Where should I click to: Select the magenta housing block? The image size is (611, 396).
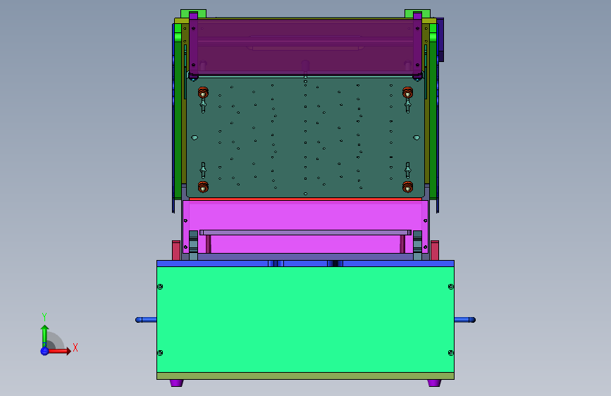point(305,215)
